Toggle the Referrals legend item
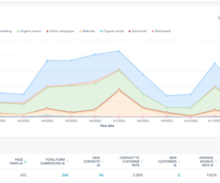The image size is (220, 183). (x=87, y=31)
